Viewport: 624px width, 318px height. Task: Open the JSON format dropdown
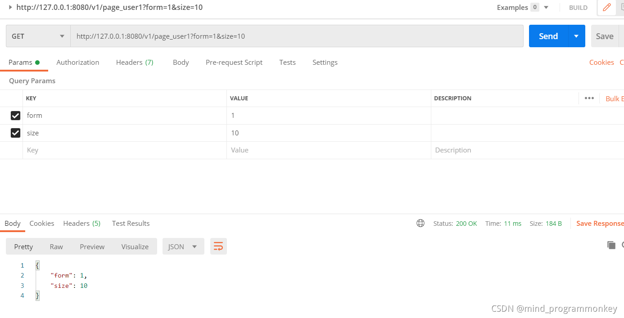tap(183, 246)
